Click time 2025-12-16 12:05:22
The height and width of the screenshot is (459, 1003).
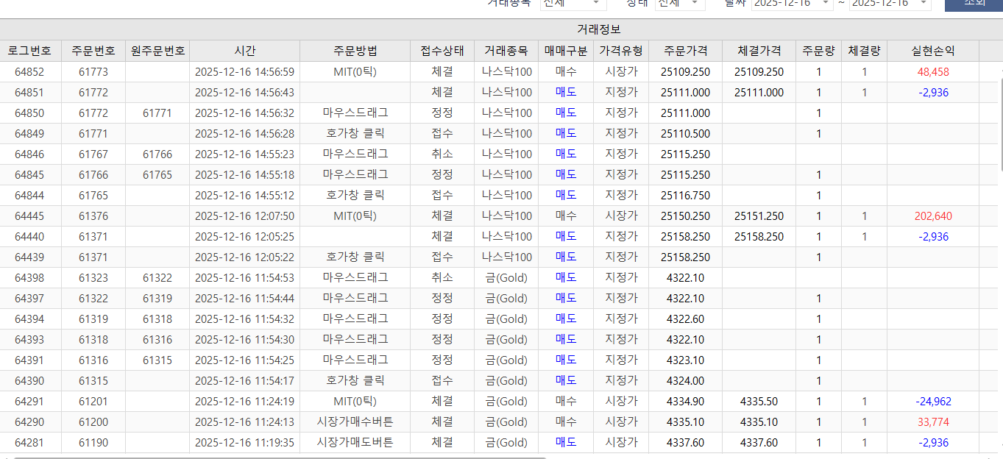coord(244,257)
